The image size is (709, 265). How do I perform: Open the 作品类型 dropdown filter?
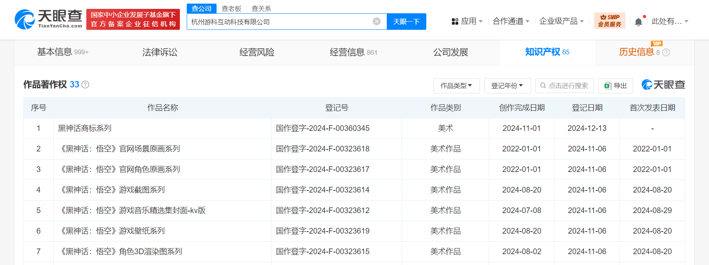coord(457,86)
